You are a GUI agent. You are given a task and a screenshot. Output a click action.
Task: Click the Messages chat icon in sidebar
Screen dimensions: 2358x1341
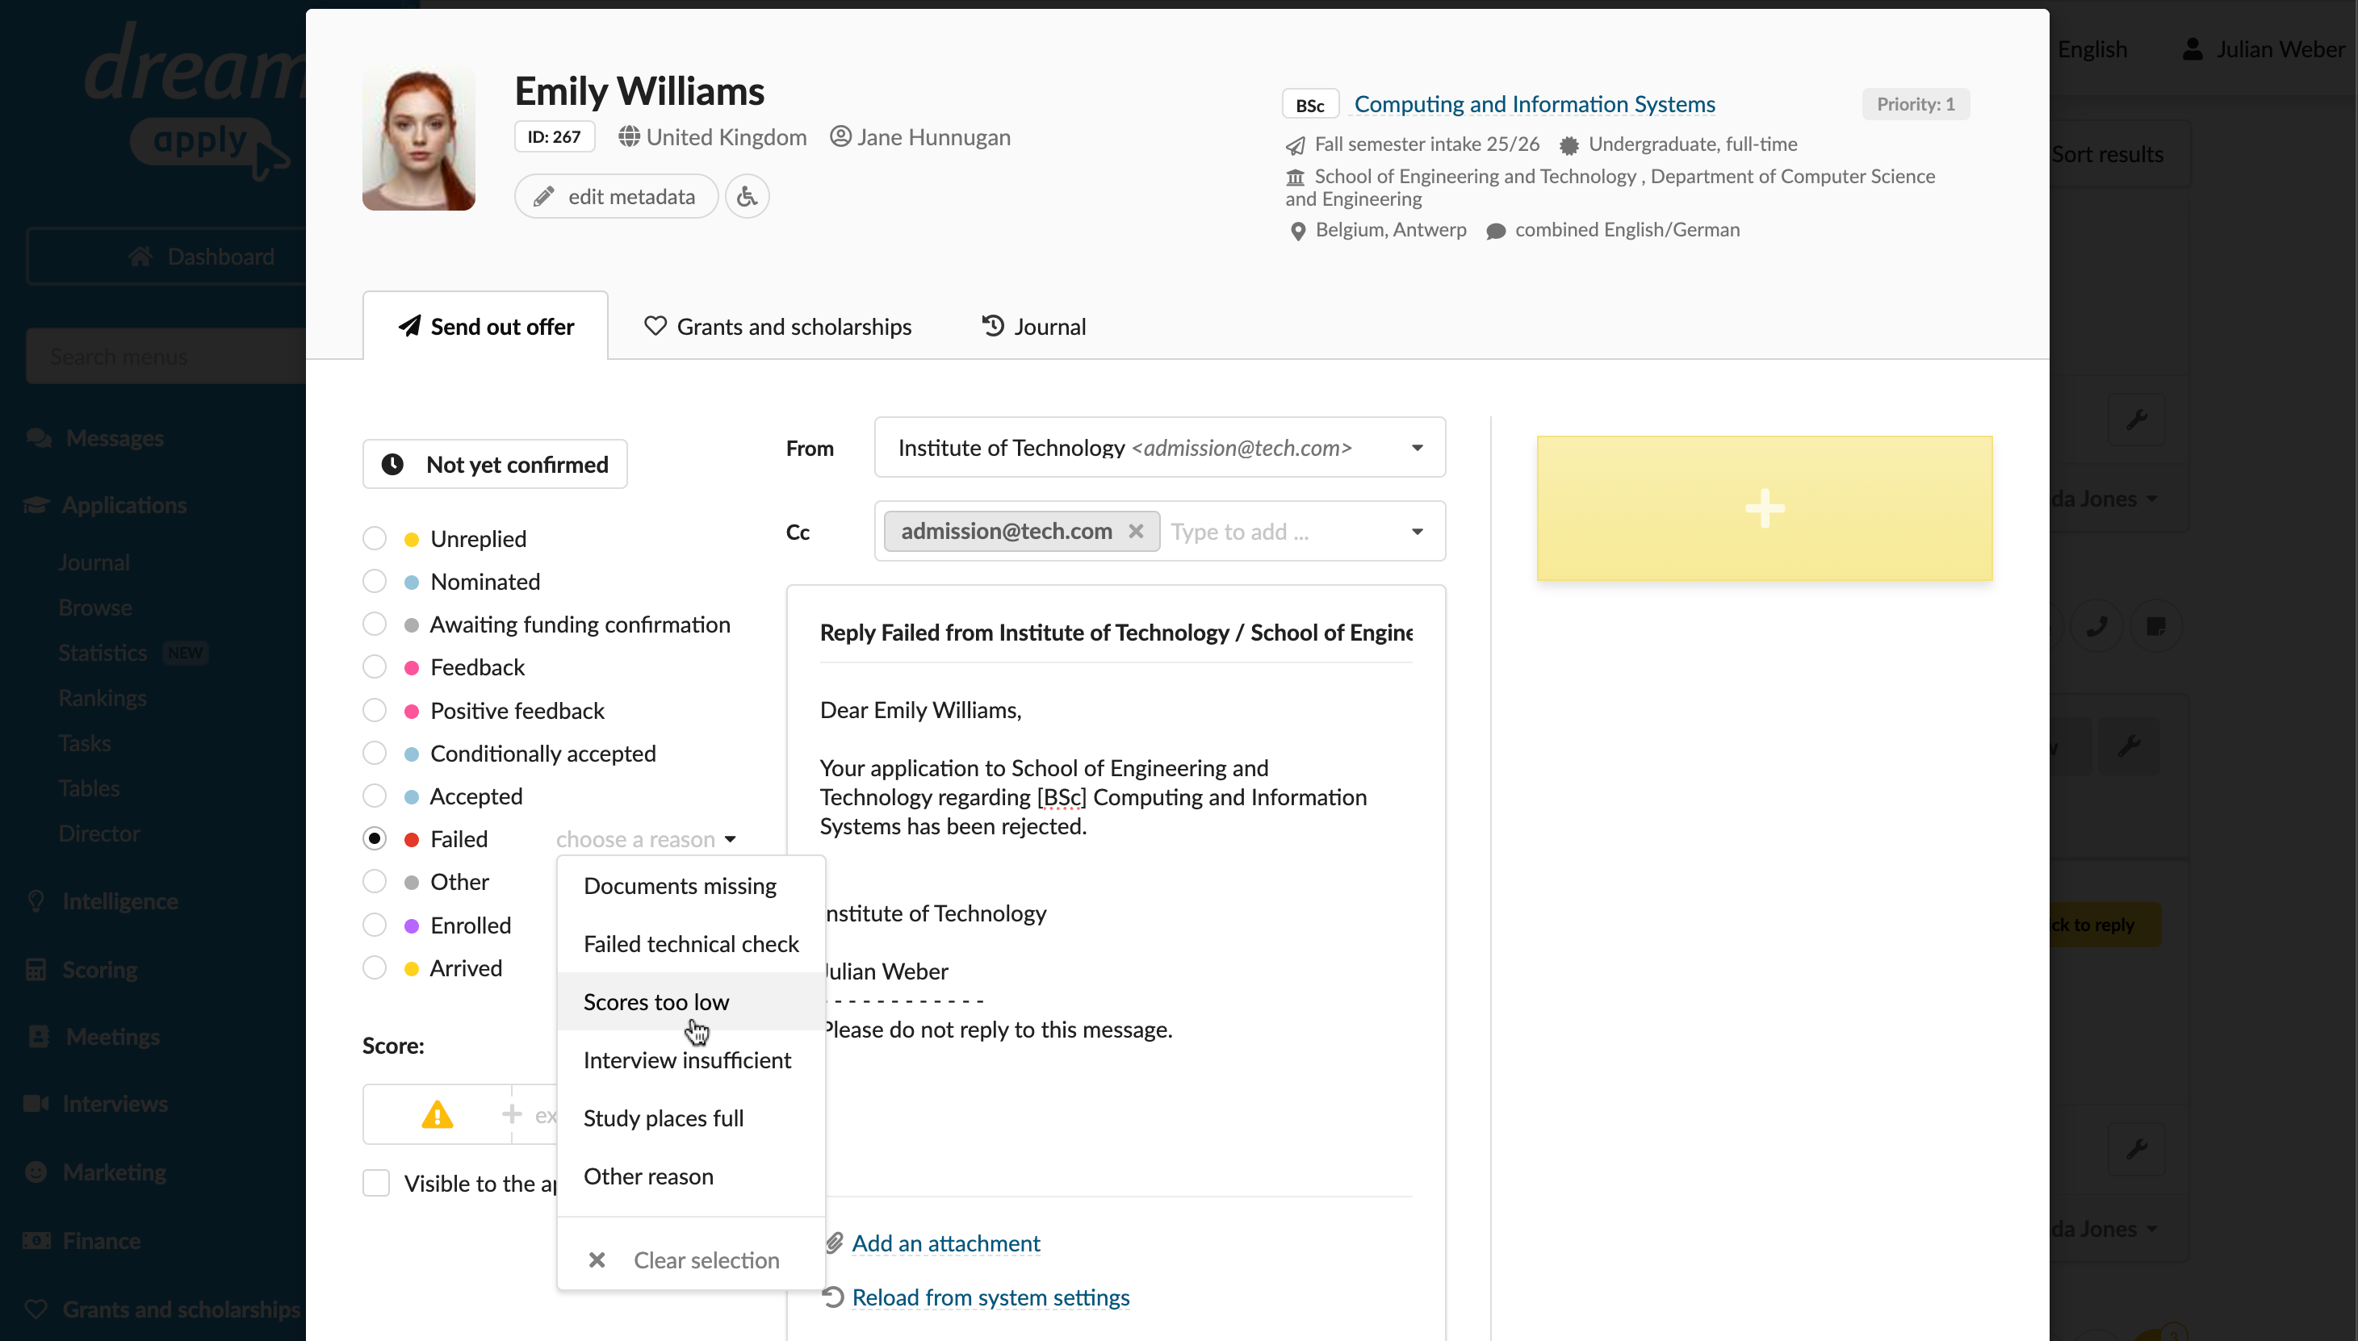[39, 437]
